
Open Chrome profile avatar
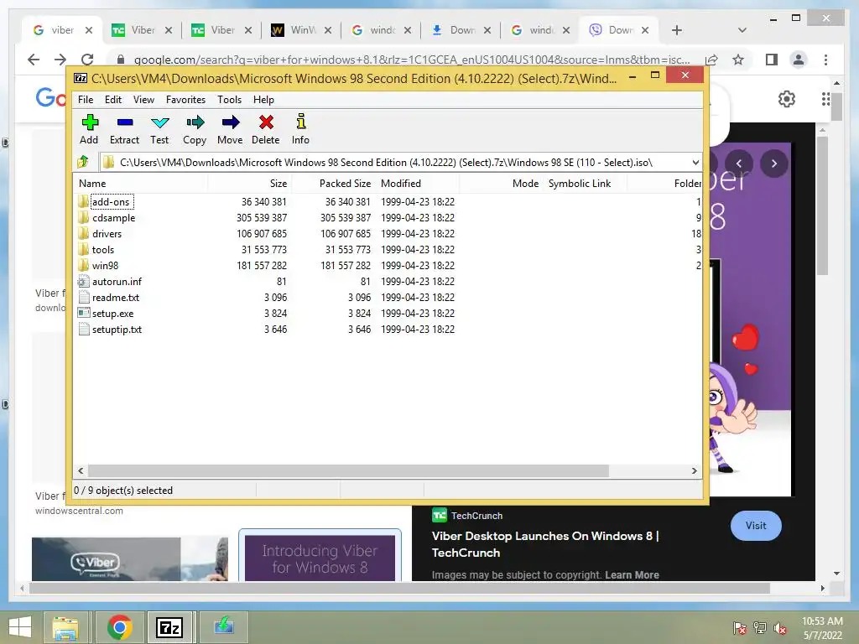pos(799,60)
